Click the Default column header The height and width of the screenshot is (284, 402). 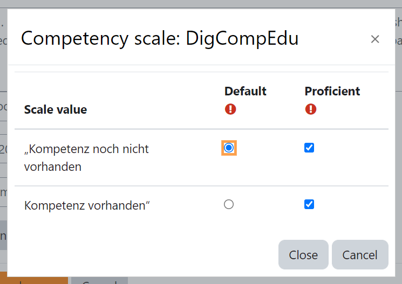click(x=246, y=91)
